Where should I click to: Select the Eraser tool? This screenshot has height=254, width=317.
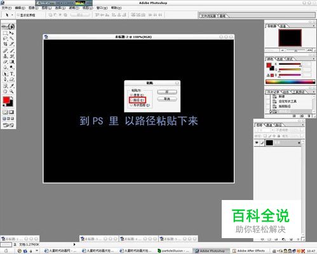click(5, 62)
